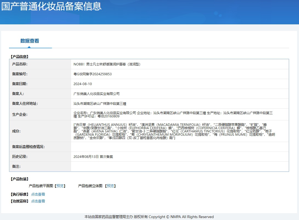Open 功效宣称 点击查看 link
Screen dimensions: 299x220
pyautogui.click(x=38, y=201)
